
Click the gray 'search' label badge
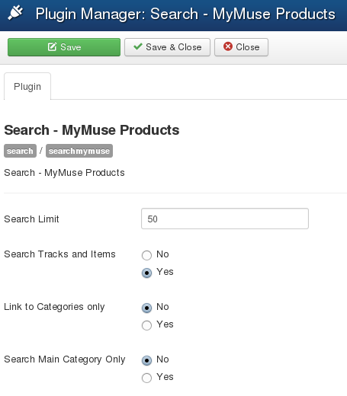click(x=20, y=151)
